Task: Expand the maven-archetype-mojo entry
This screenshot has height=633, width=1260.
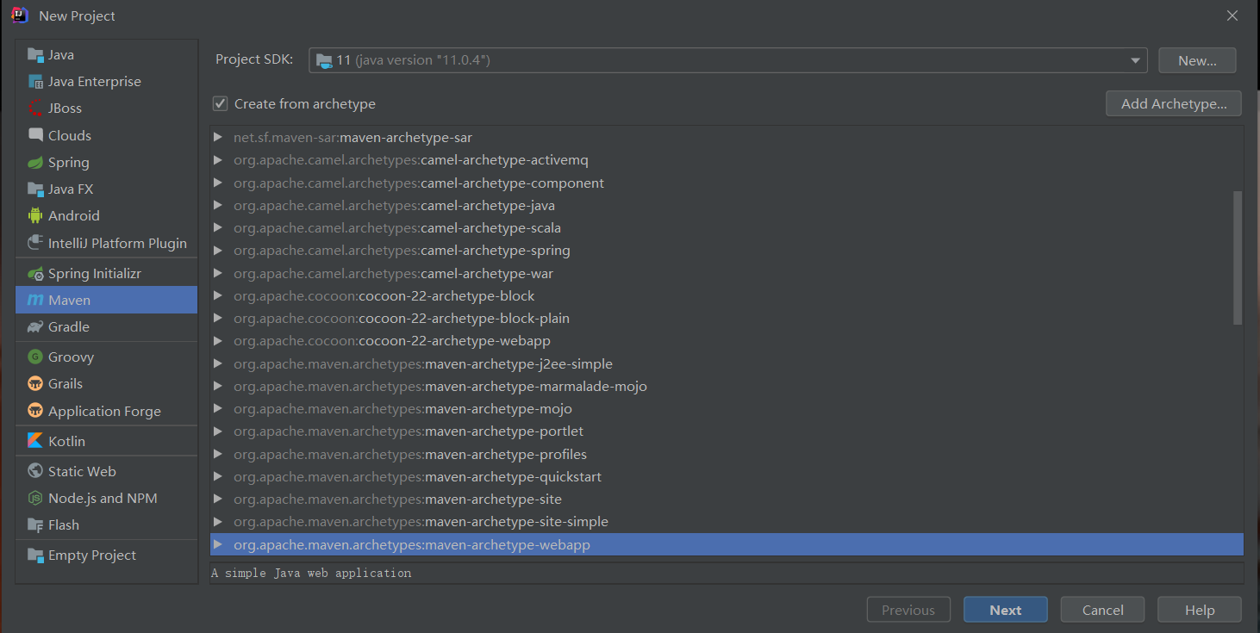Action: click(218, 409)
